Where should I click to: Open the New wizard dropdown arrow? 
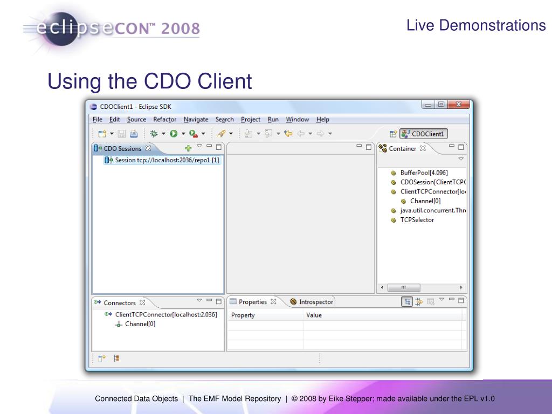112,134
